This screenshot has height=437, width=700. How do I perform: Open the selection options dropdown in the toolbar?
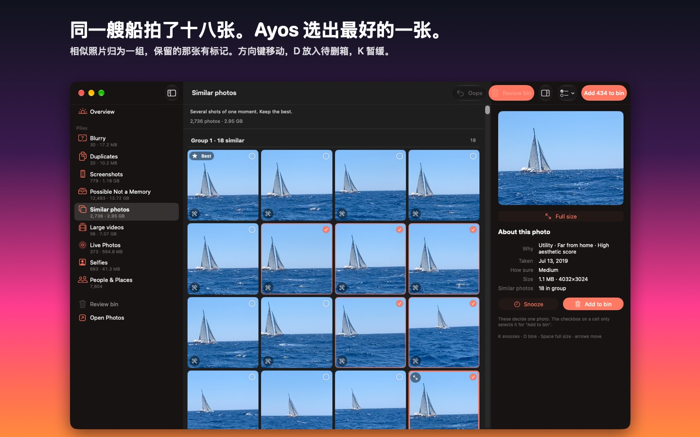(567, 93)
